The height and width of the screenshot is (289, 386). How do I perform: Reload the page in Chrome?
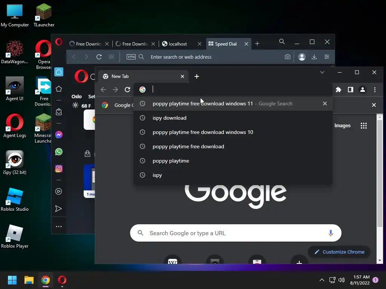127,90
